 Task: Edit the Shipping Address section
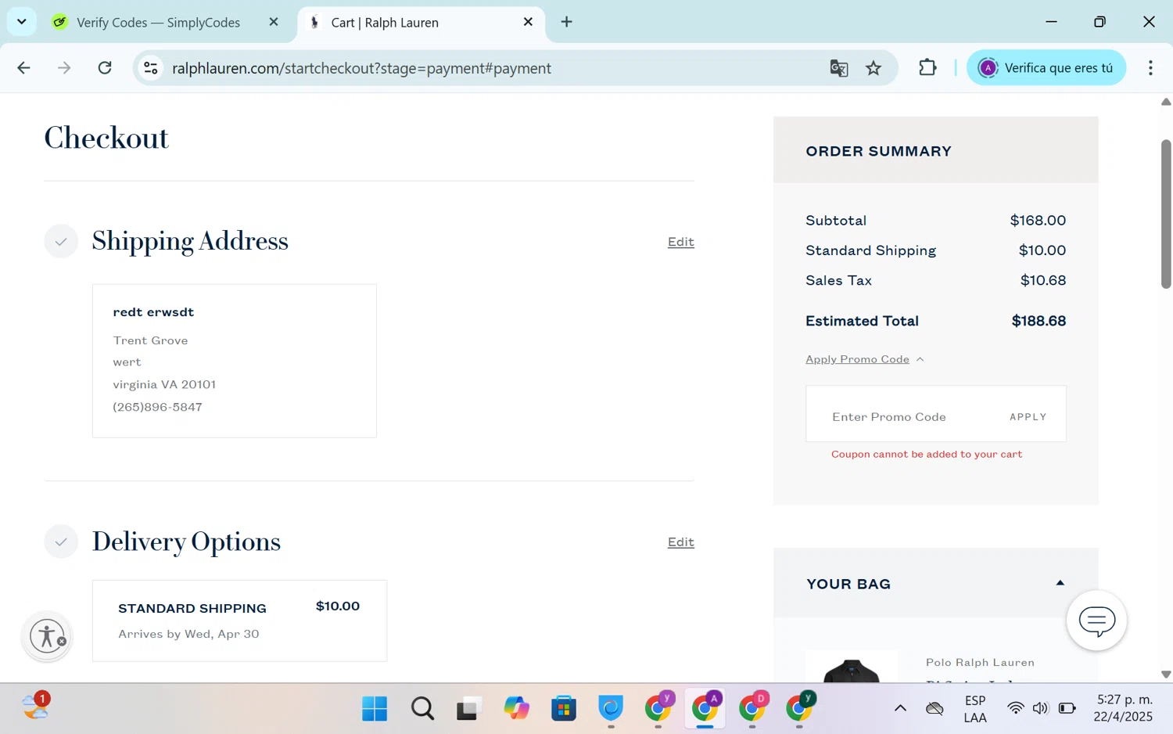pos(680,242)
